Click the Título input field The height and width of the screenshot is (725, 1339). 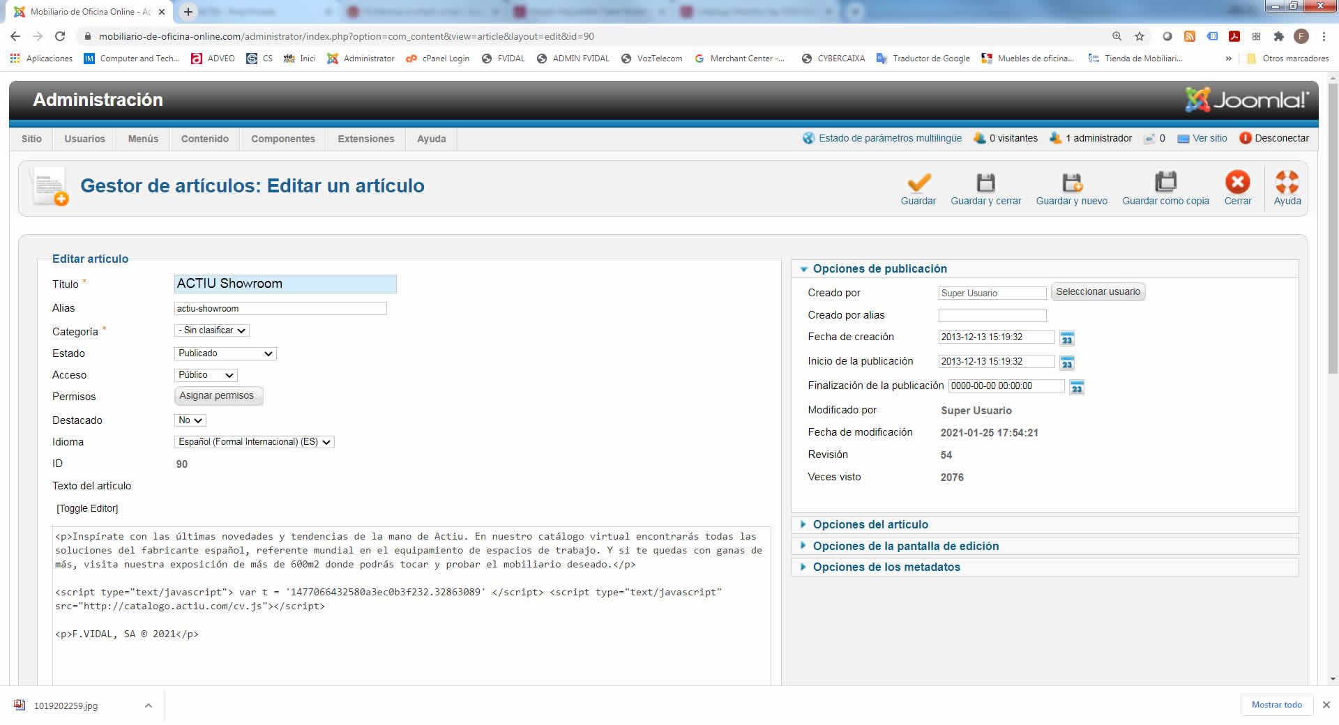pyautogui.click(x=285, y=284)
